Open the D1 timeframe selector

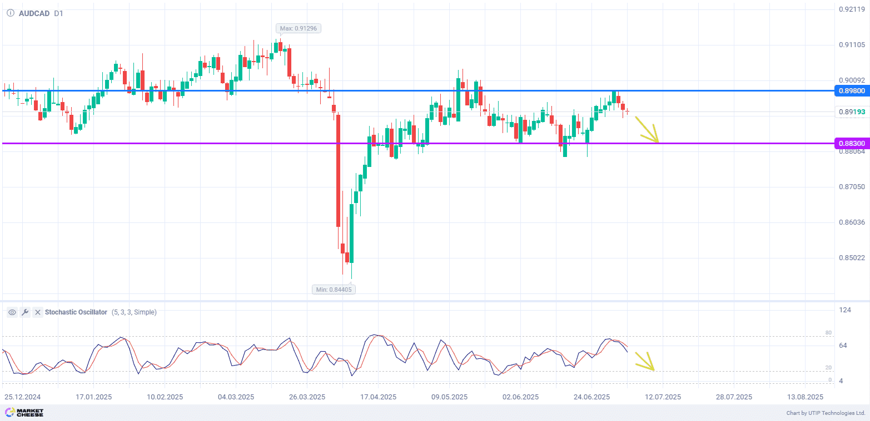tap(58, 13)
